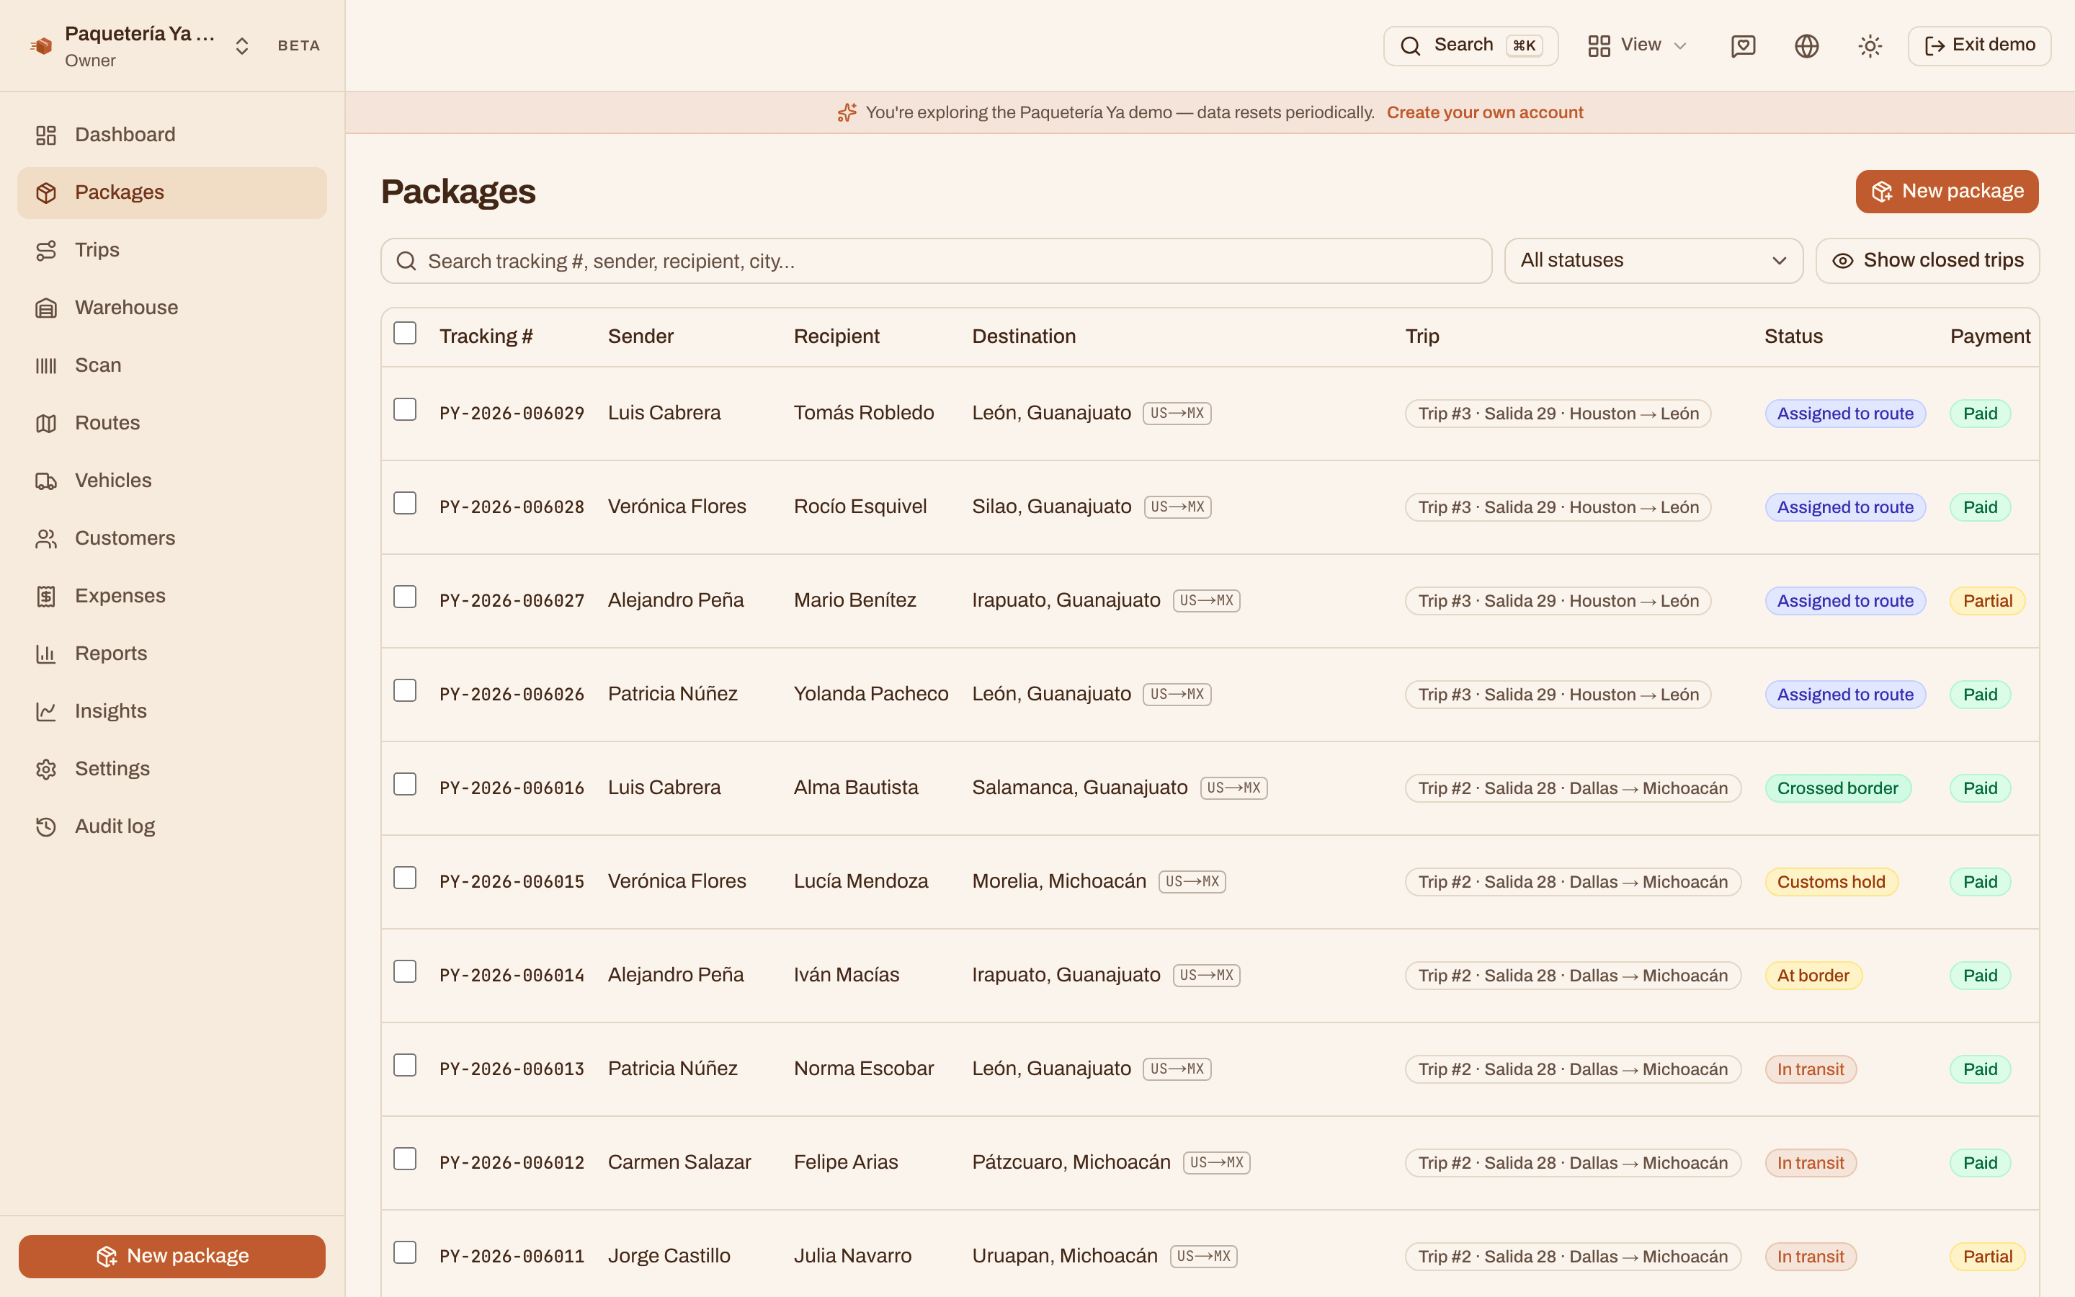The width and height of the screenshot is (2075, 1297).
Task: Focus the Search tracking #, sender field
Action: 937,261
